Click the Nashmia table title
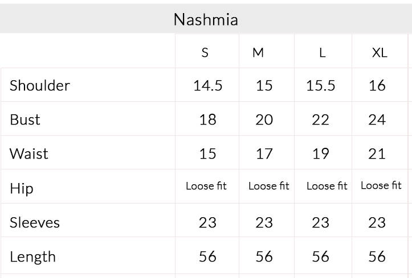This screenshot has width=412, height=278. pyautogui.click(x=206, y=19)
